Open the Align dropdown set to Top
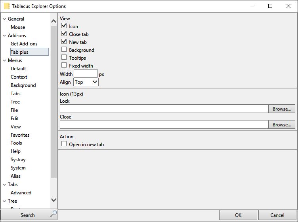The height and width of the screenshot is (222, 298). [86, 82]
